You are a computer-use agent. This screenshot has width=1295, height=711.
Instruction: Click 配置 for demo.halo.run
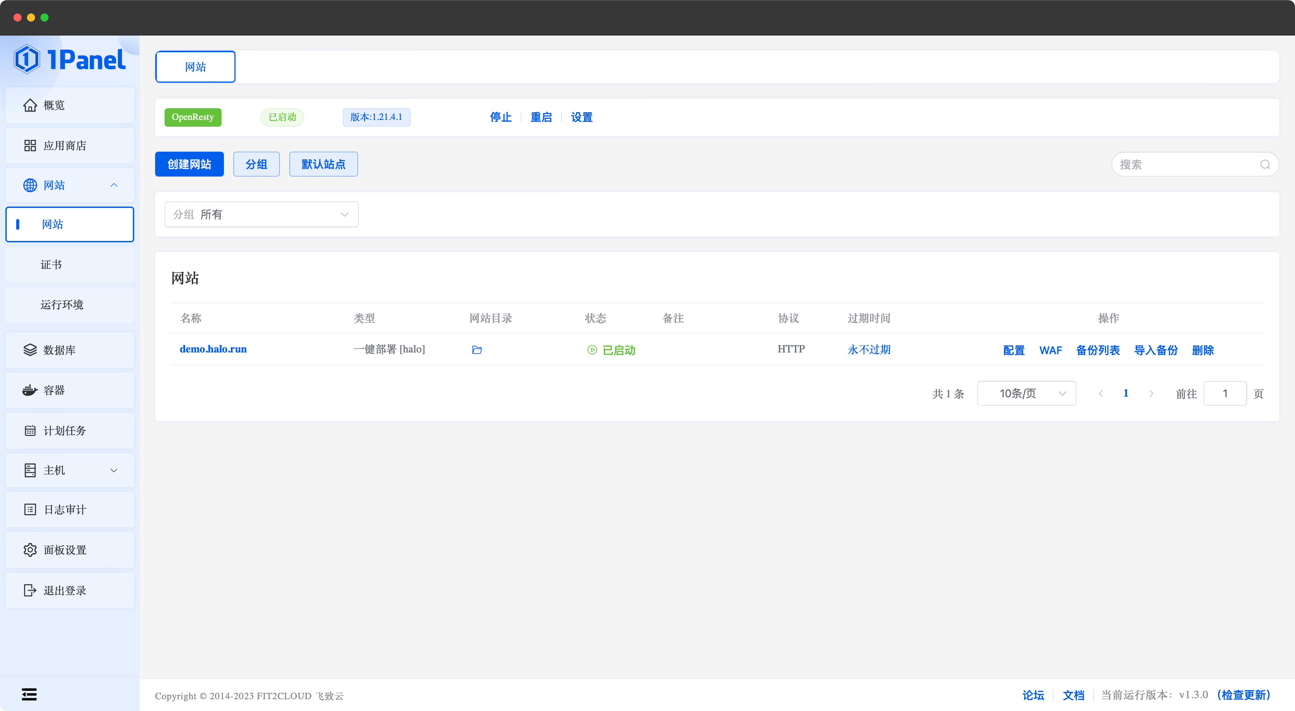[1013, 350]
